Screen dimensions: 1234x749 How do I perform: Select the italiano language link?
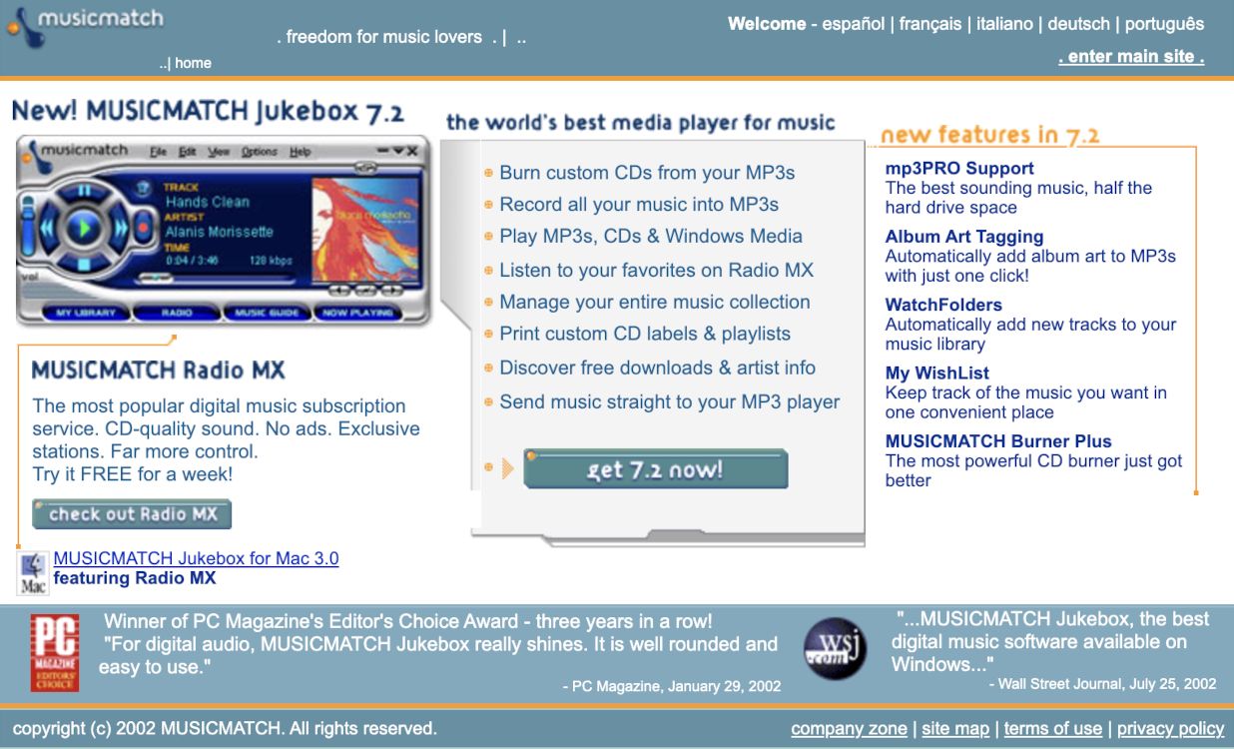click(x=1004, y=24)
